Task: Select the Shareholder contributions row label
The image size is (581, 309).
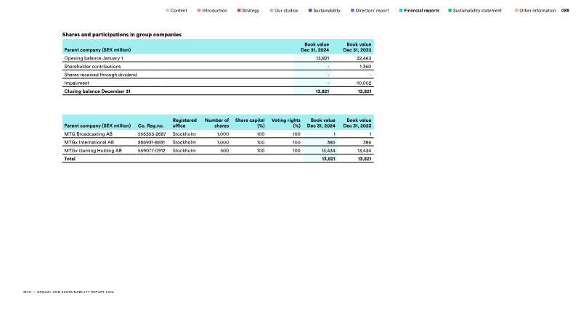Action: coord(92,66)
